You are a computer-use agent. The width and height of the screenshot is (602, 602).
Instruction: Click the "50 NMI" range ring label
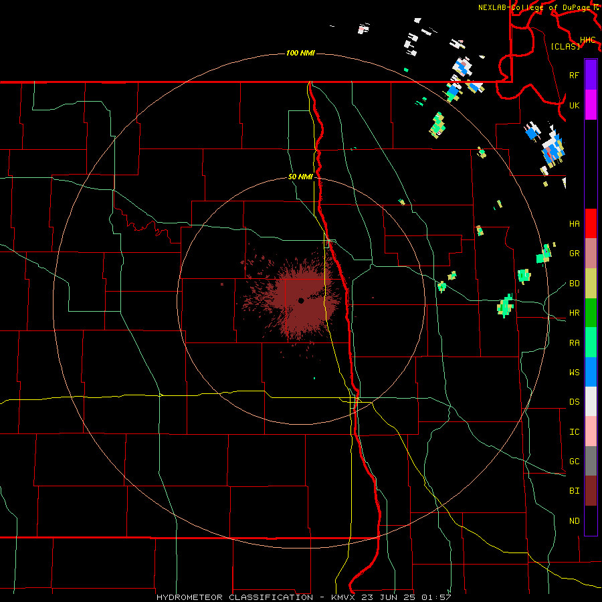coord(300,177)
